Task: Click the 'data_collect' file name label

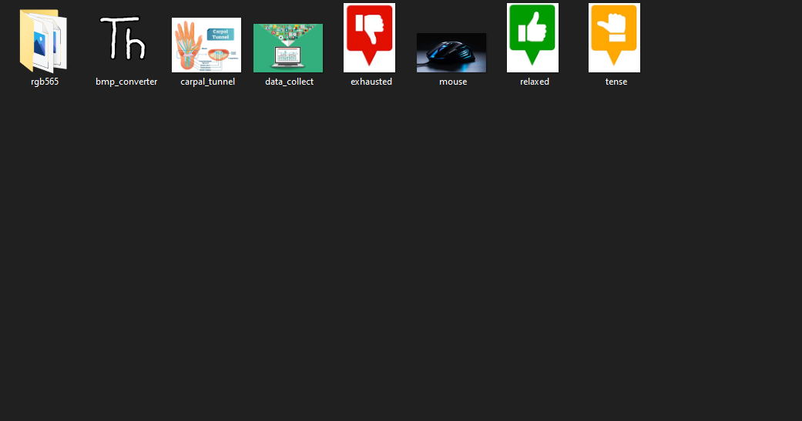Action: [x=290, y=82]
